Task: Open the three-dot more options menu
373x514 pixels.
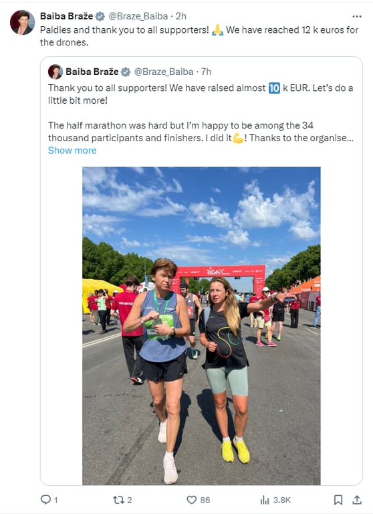Action: click(x=357, y=16)
